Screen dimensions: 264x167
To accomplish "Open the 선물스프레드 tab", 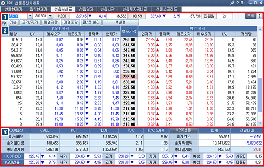I will (x=166, y=9).
